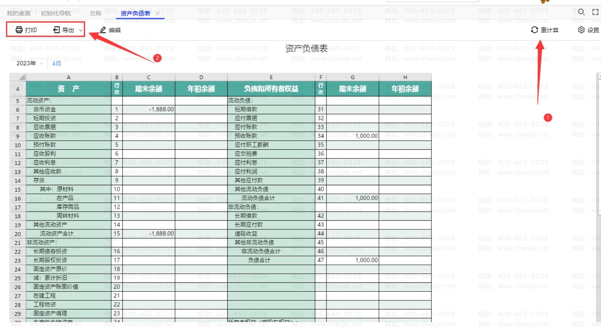Click the 编辑 pencil edit button
Screen dimensions: 601x329
[x=110, y=30]
